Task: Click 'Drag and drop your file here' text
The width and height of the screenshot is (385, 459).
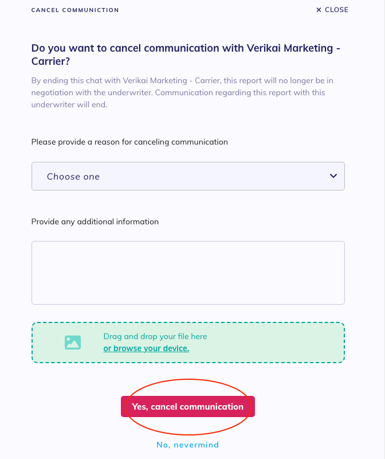Action: coord(155,337)
